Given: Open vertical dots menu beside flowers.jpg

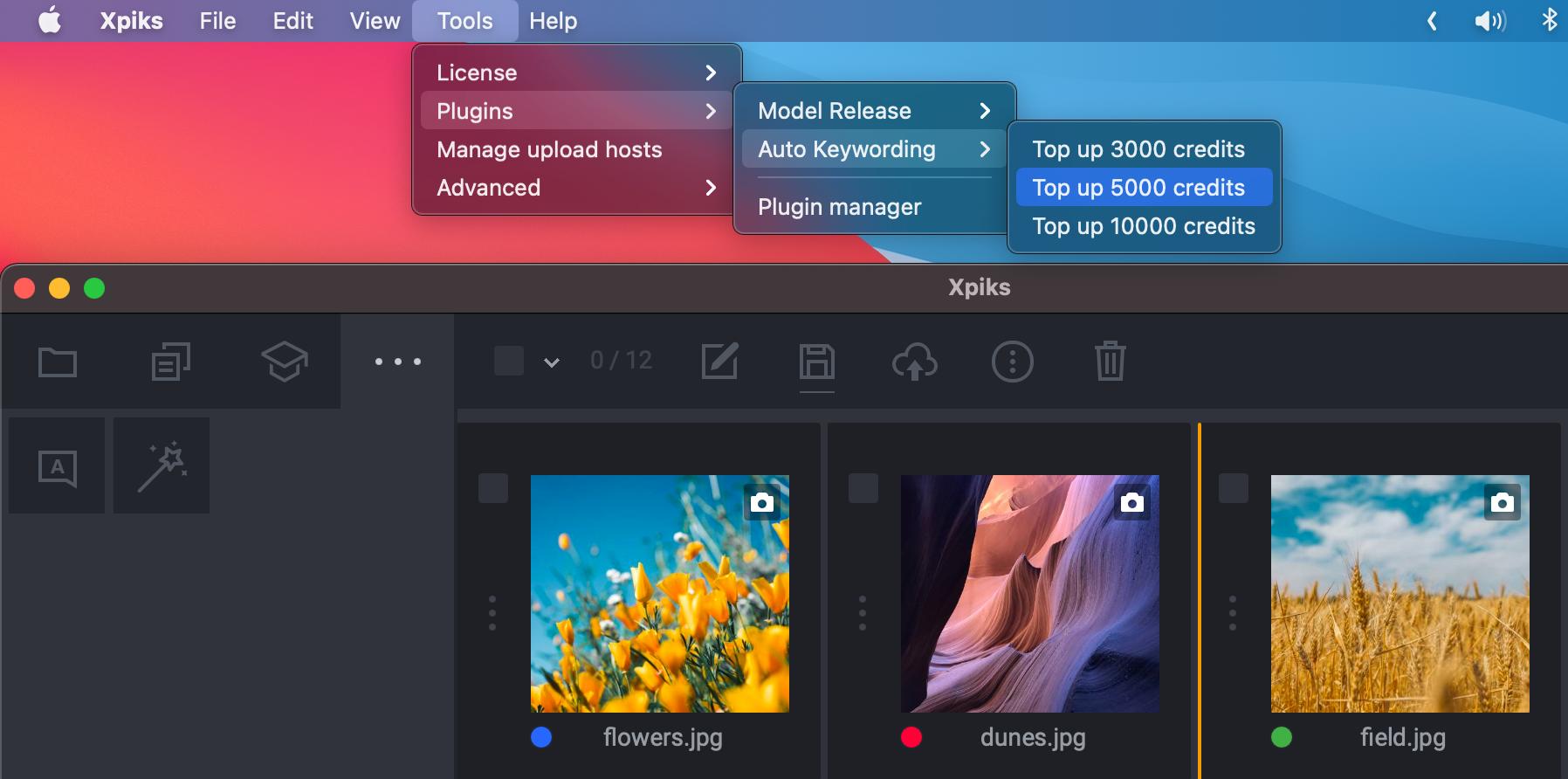Looking at the screenshot, I should click(x=492, y=613).
